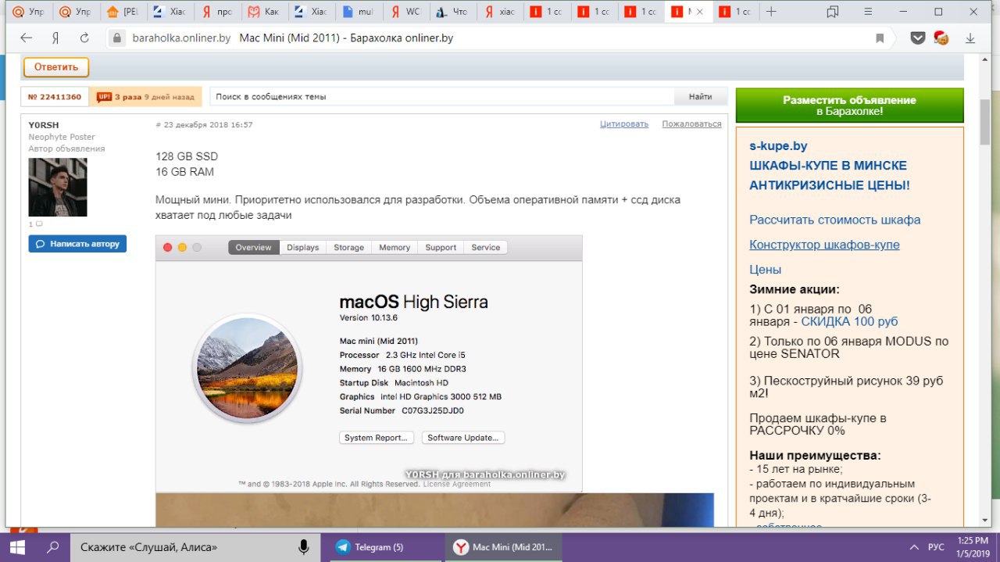
Task: Click the "Цены" link in the ad
Action: (765, 270)
